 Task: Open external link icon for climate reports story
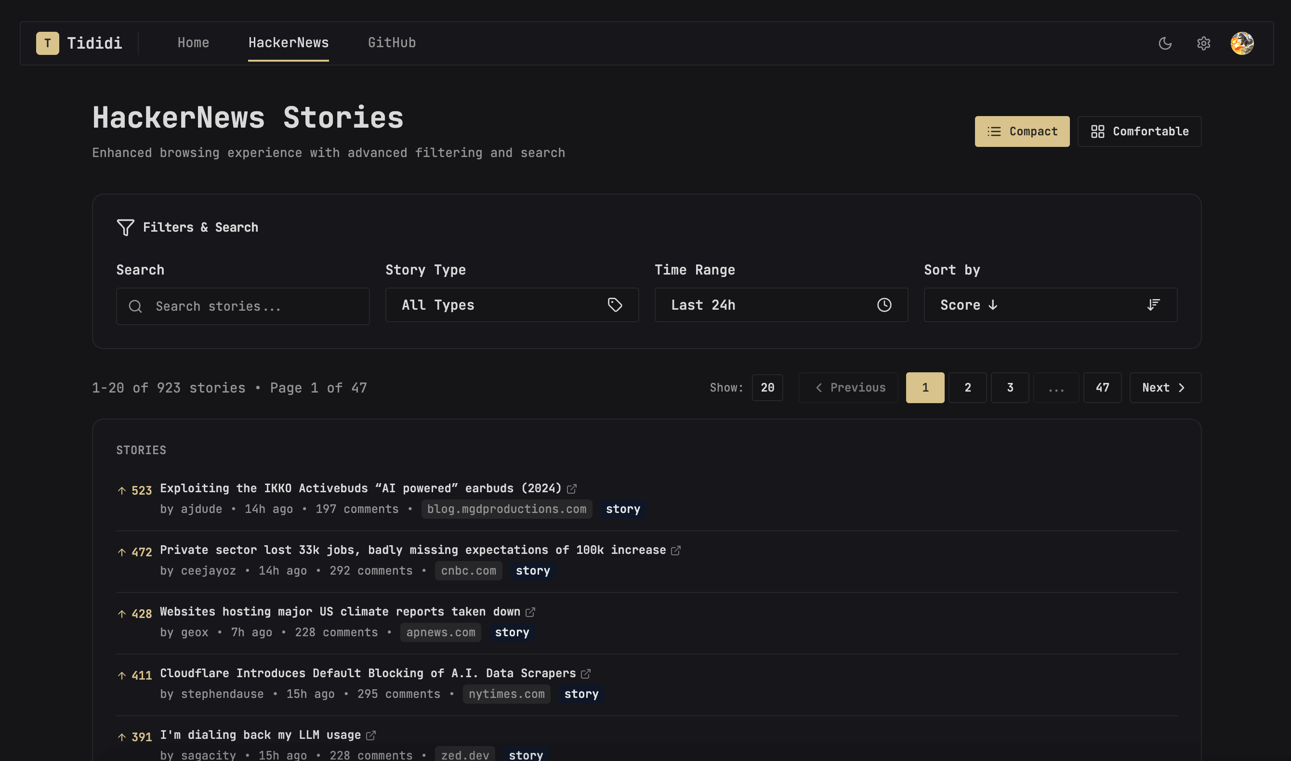(530, 612)
